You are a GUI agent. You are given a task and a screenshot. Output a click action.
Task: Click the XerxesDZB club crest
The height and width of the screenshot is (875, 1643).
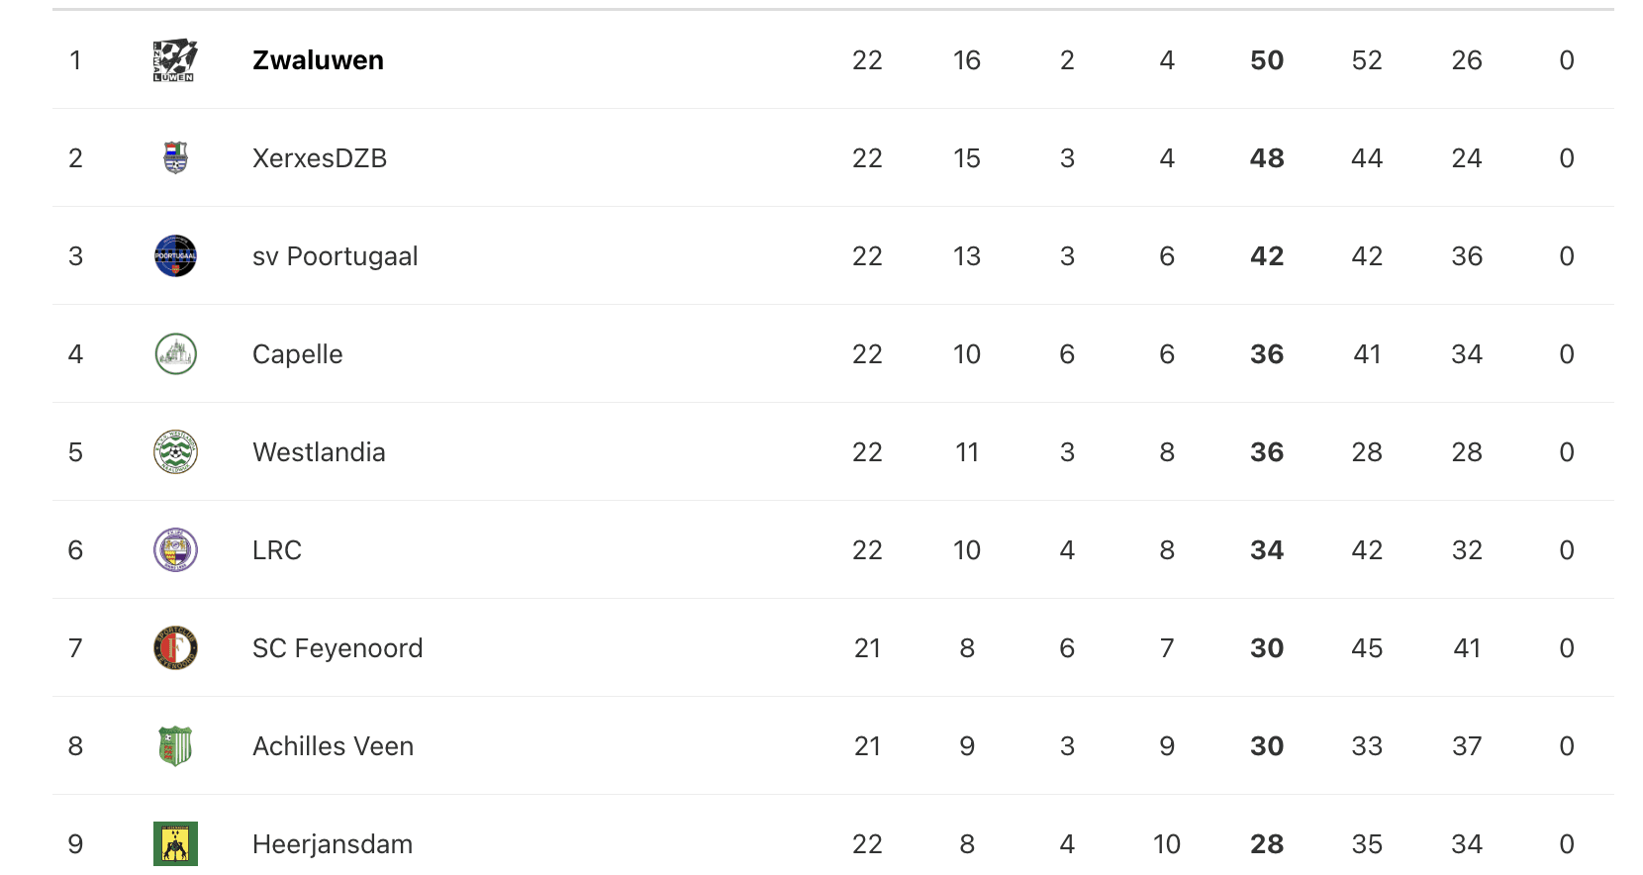175,158
